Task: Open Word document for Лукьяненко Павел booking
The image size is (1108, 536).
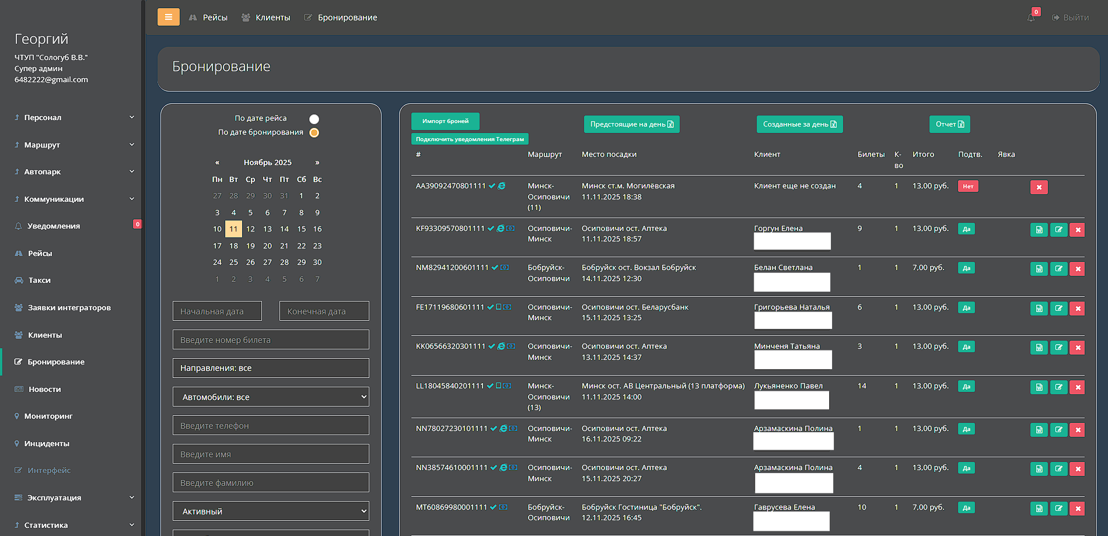Action: click(1039, 387)
